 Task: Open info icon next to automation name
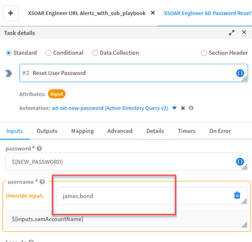click(x=191, y=108)
